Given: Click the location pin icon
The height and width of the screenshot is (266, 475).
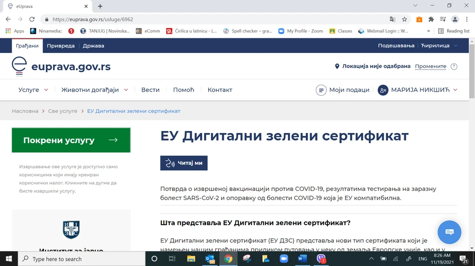Looking at the screenshot, I should (337, 66).
